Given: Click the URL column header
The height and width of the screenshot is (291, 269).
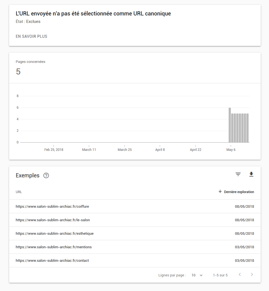Looking at the screenshot, I should tap(19, 192).
